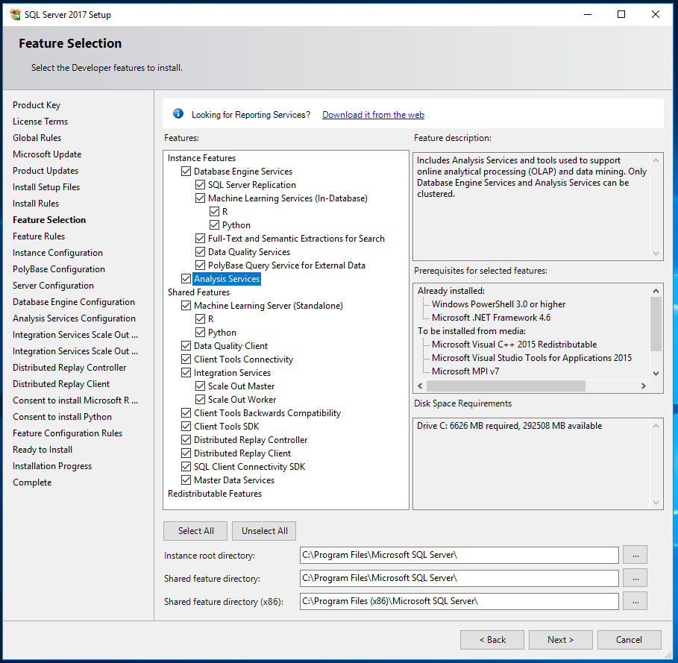
Task: Click the SQL Server Setup title bar icon
Action: click(x=15, y=14)
